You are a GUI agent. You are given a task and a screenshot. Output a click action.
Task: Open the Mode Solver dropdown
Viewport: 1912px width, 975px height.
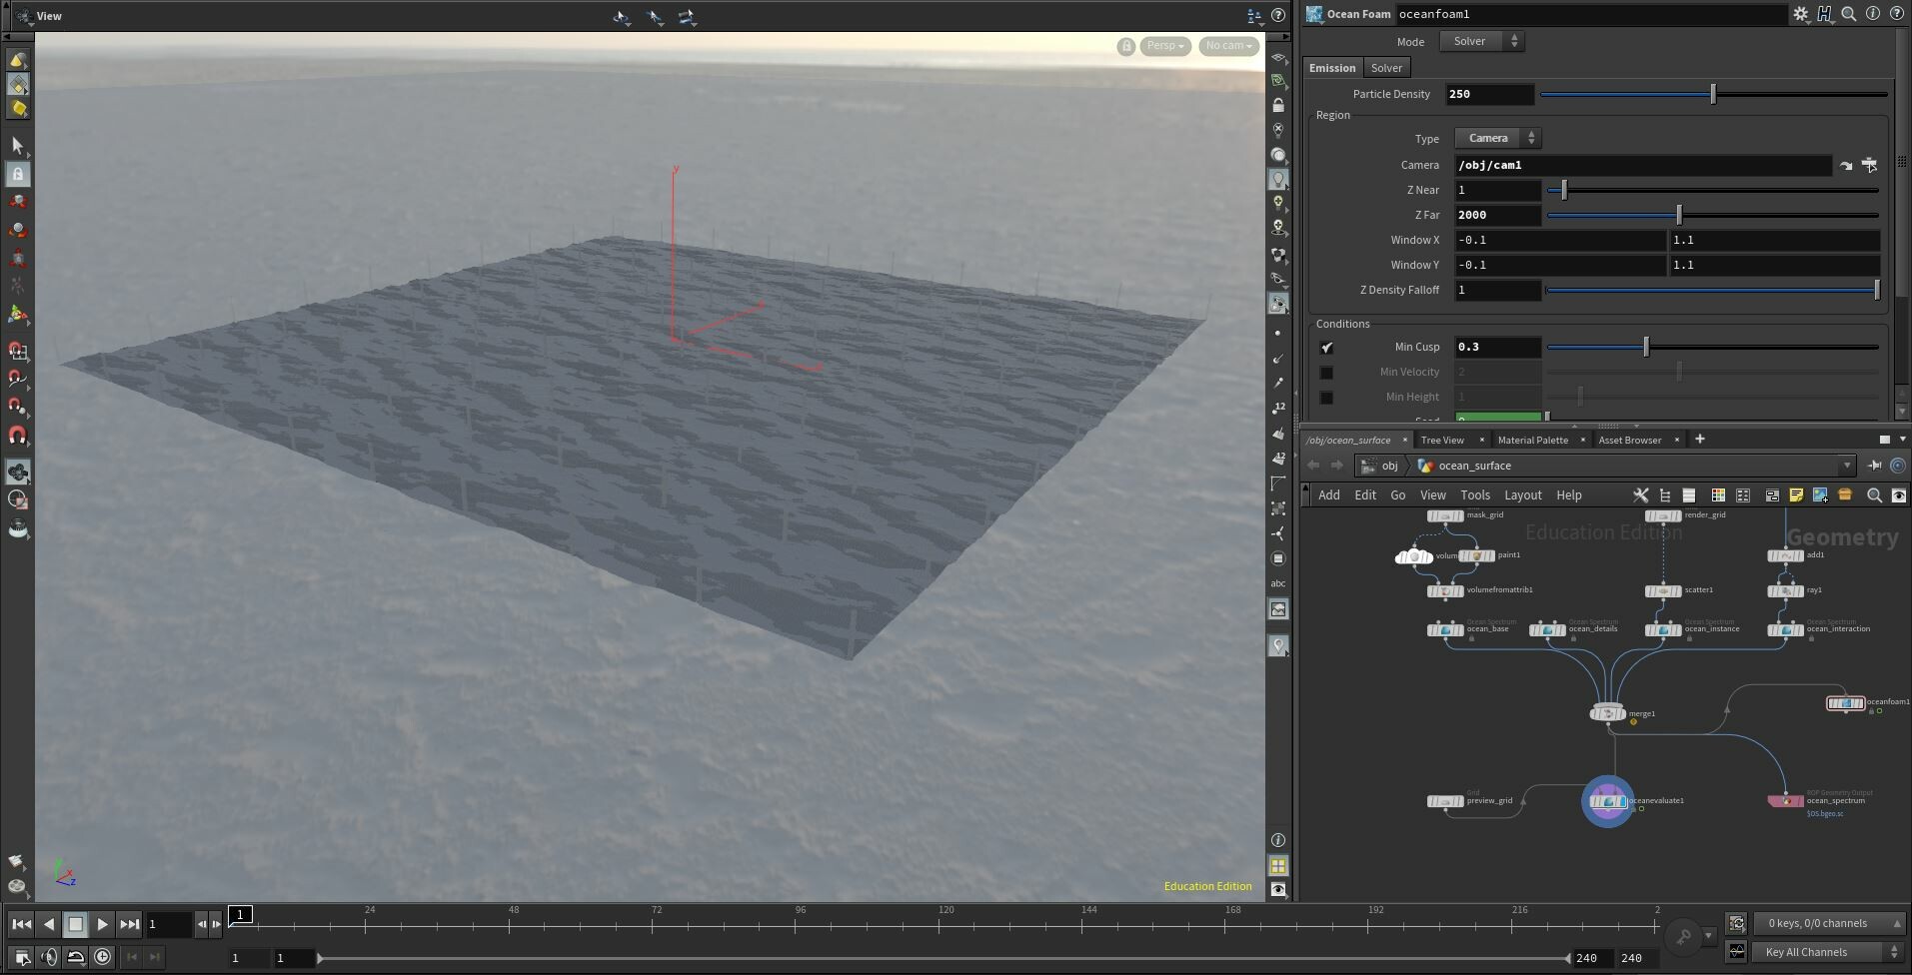[1482, 41]
